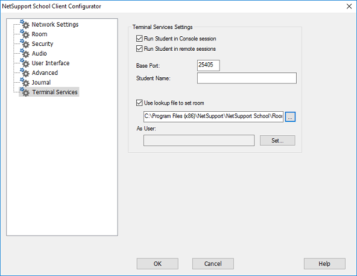Viewport: 357px width, 276px height.
Task: Click the gear icon beside Advanced
Action: [25, 72]
